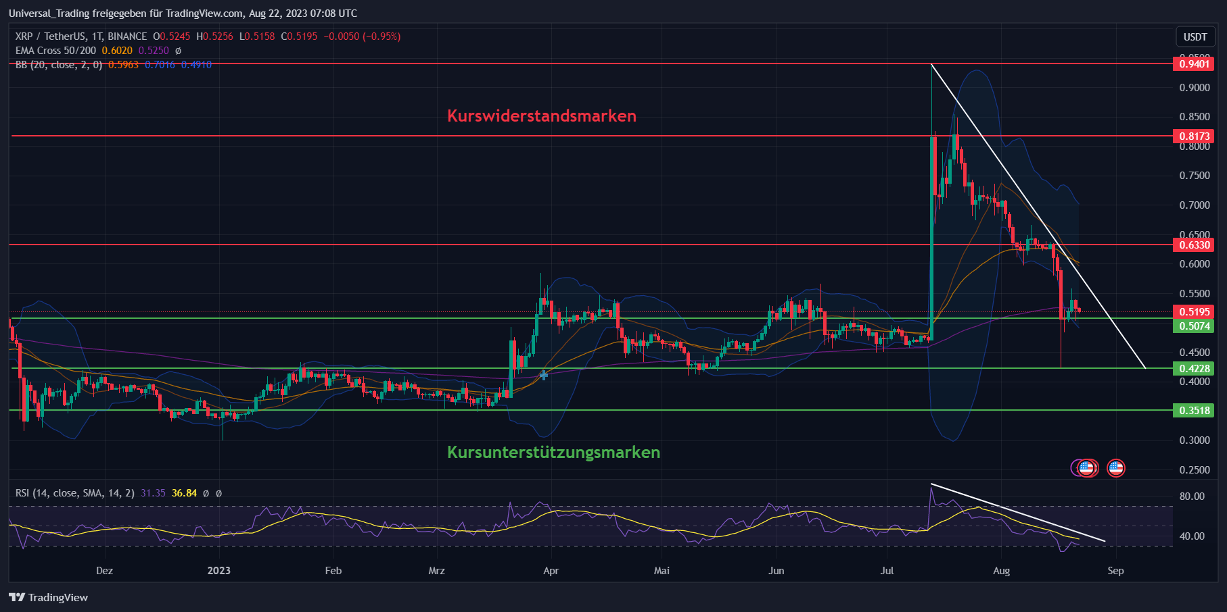Click the RSI 80.00 axis label
The width and height of the screenshot is (1227, 612).
(x=1192, y=496)
